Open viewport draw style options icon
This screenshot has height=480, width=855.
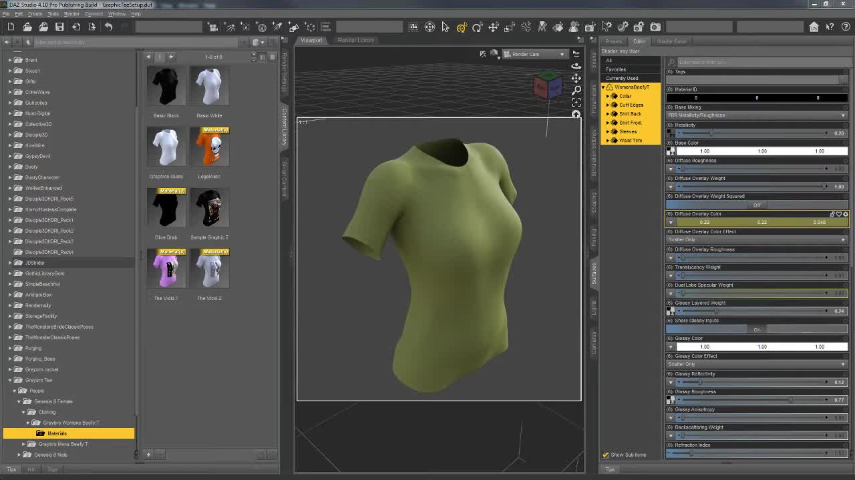pos(494,53)
